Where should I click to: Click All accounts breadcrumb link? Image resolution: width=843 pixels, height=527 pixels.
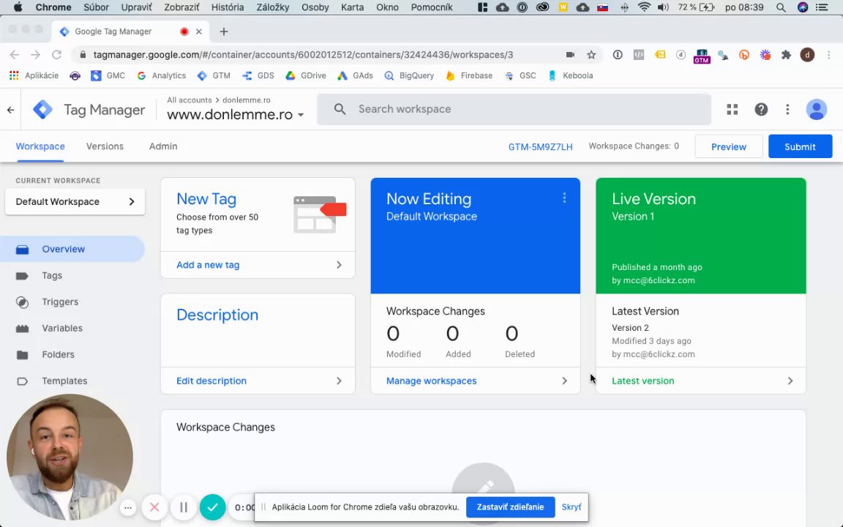pyautogui.click(x=190, y=100)
